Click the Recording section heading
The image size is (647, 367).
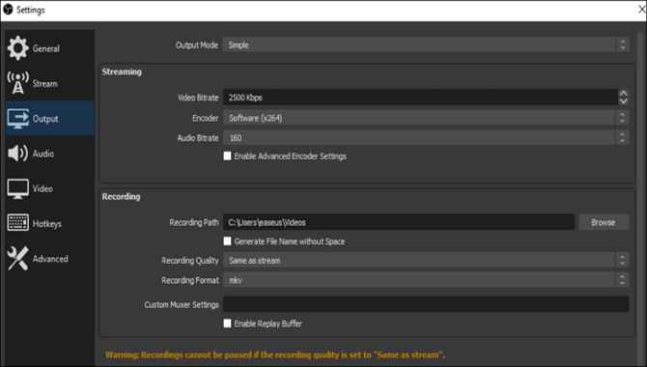(x=122, y=196)
